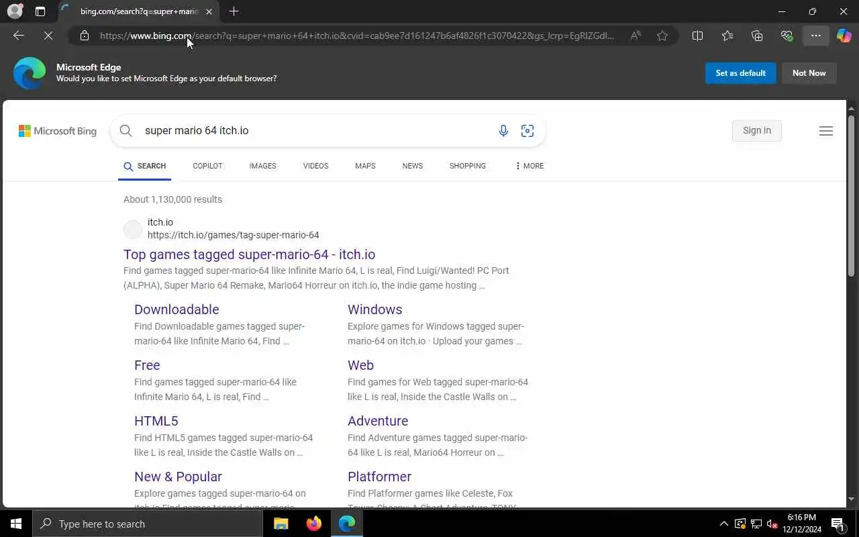Start voice search with microphone icon
Screen dimensions: 859x537
pyautogui.click(x=503, y=131)
